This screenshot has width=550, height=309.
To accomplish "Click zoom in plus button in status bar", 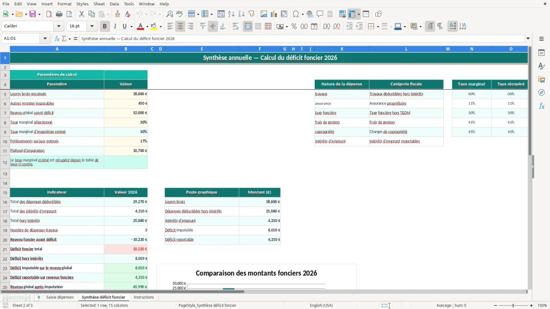I will point(531,305).
